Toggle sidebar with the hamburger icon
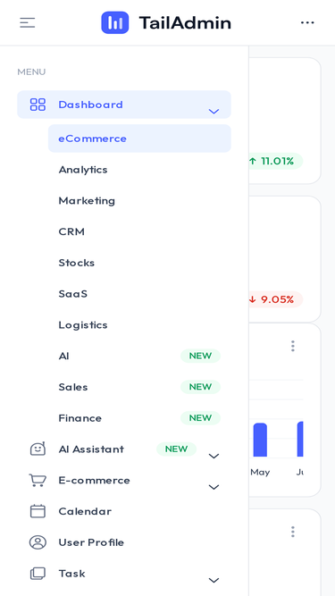This screenshot has width=335, height=596. [x=28, y=22]
